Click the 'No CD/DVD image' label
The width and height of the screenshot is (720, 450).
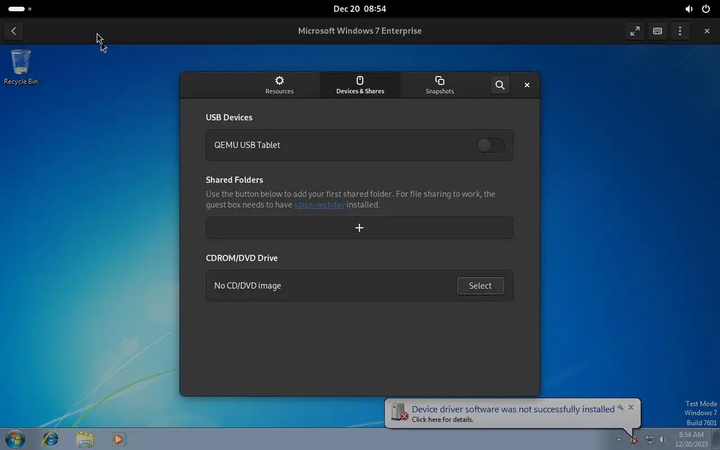click(247, 286)
